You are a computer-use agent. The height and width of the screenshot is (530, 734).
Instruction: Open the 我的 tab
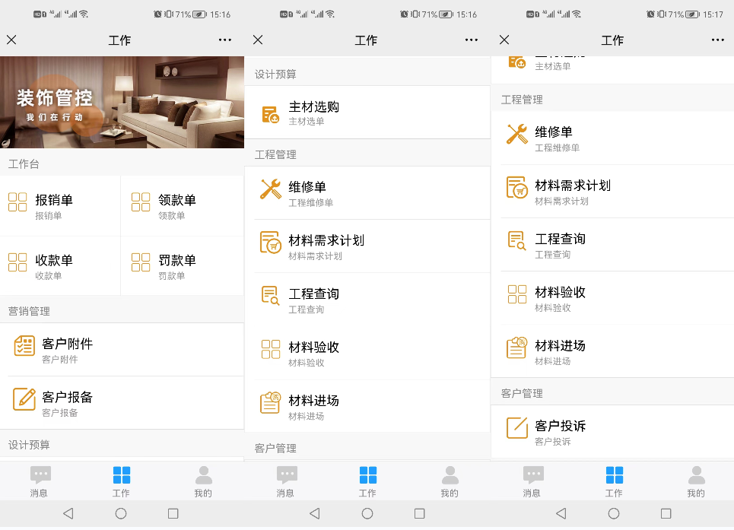click(x=203, y=479)
